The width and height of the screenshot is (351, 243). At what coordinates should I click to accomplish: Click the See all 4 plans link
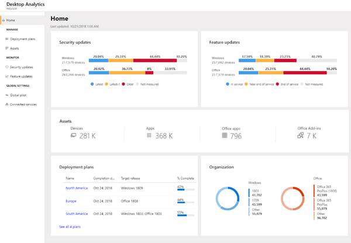pos(70,227)
